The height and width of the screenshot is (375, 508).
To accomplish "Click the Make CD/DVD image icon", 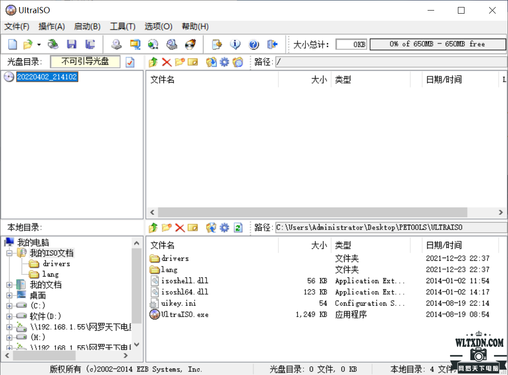I will pos(116,44).
